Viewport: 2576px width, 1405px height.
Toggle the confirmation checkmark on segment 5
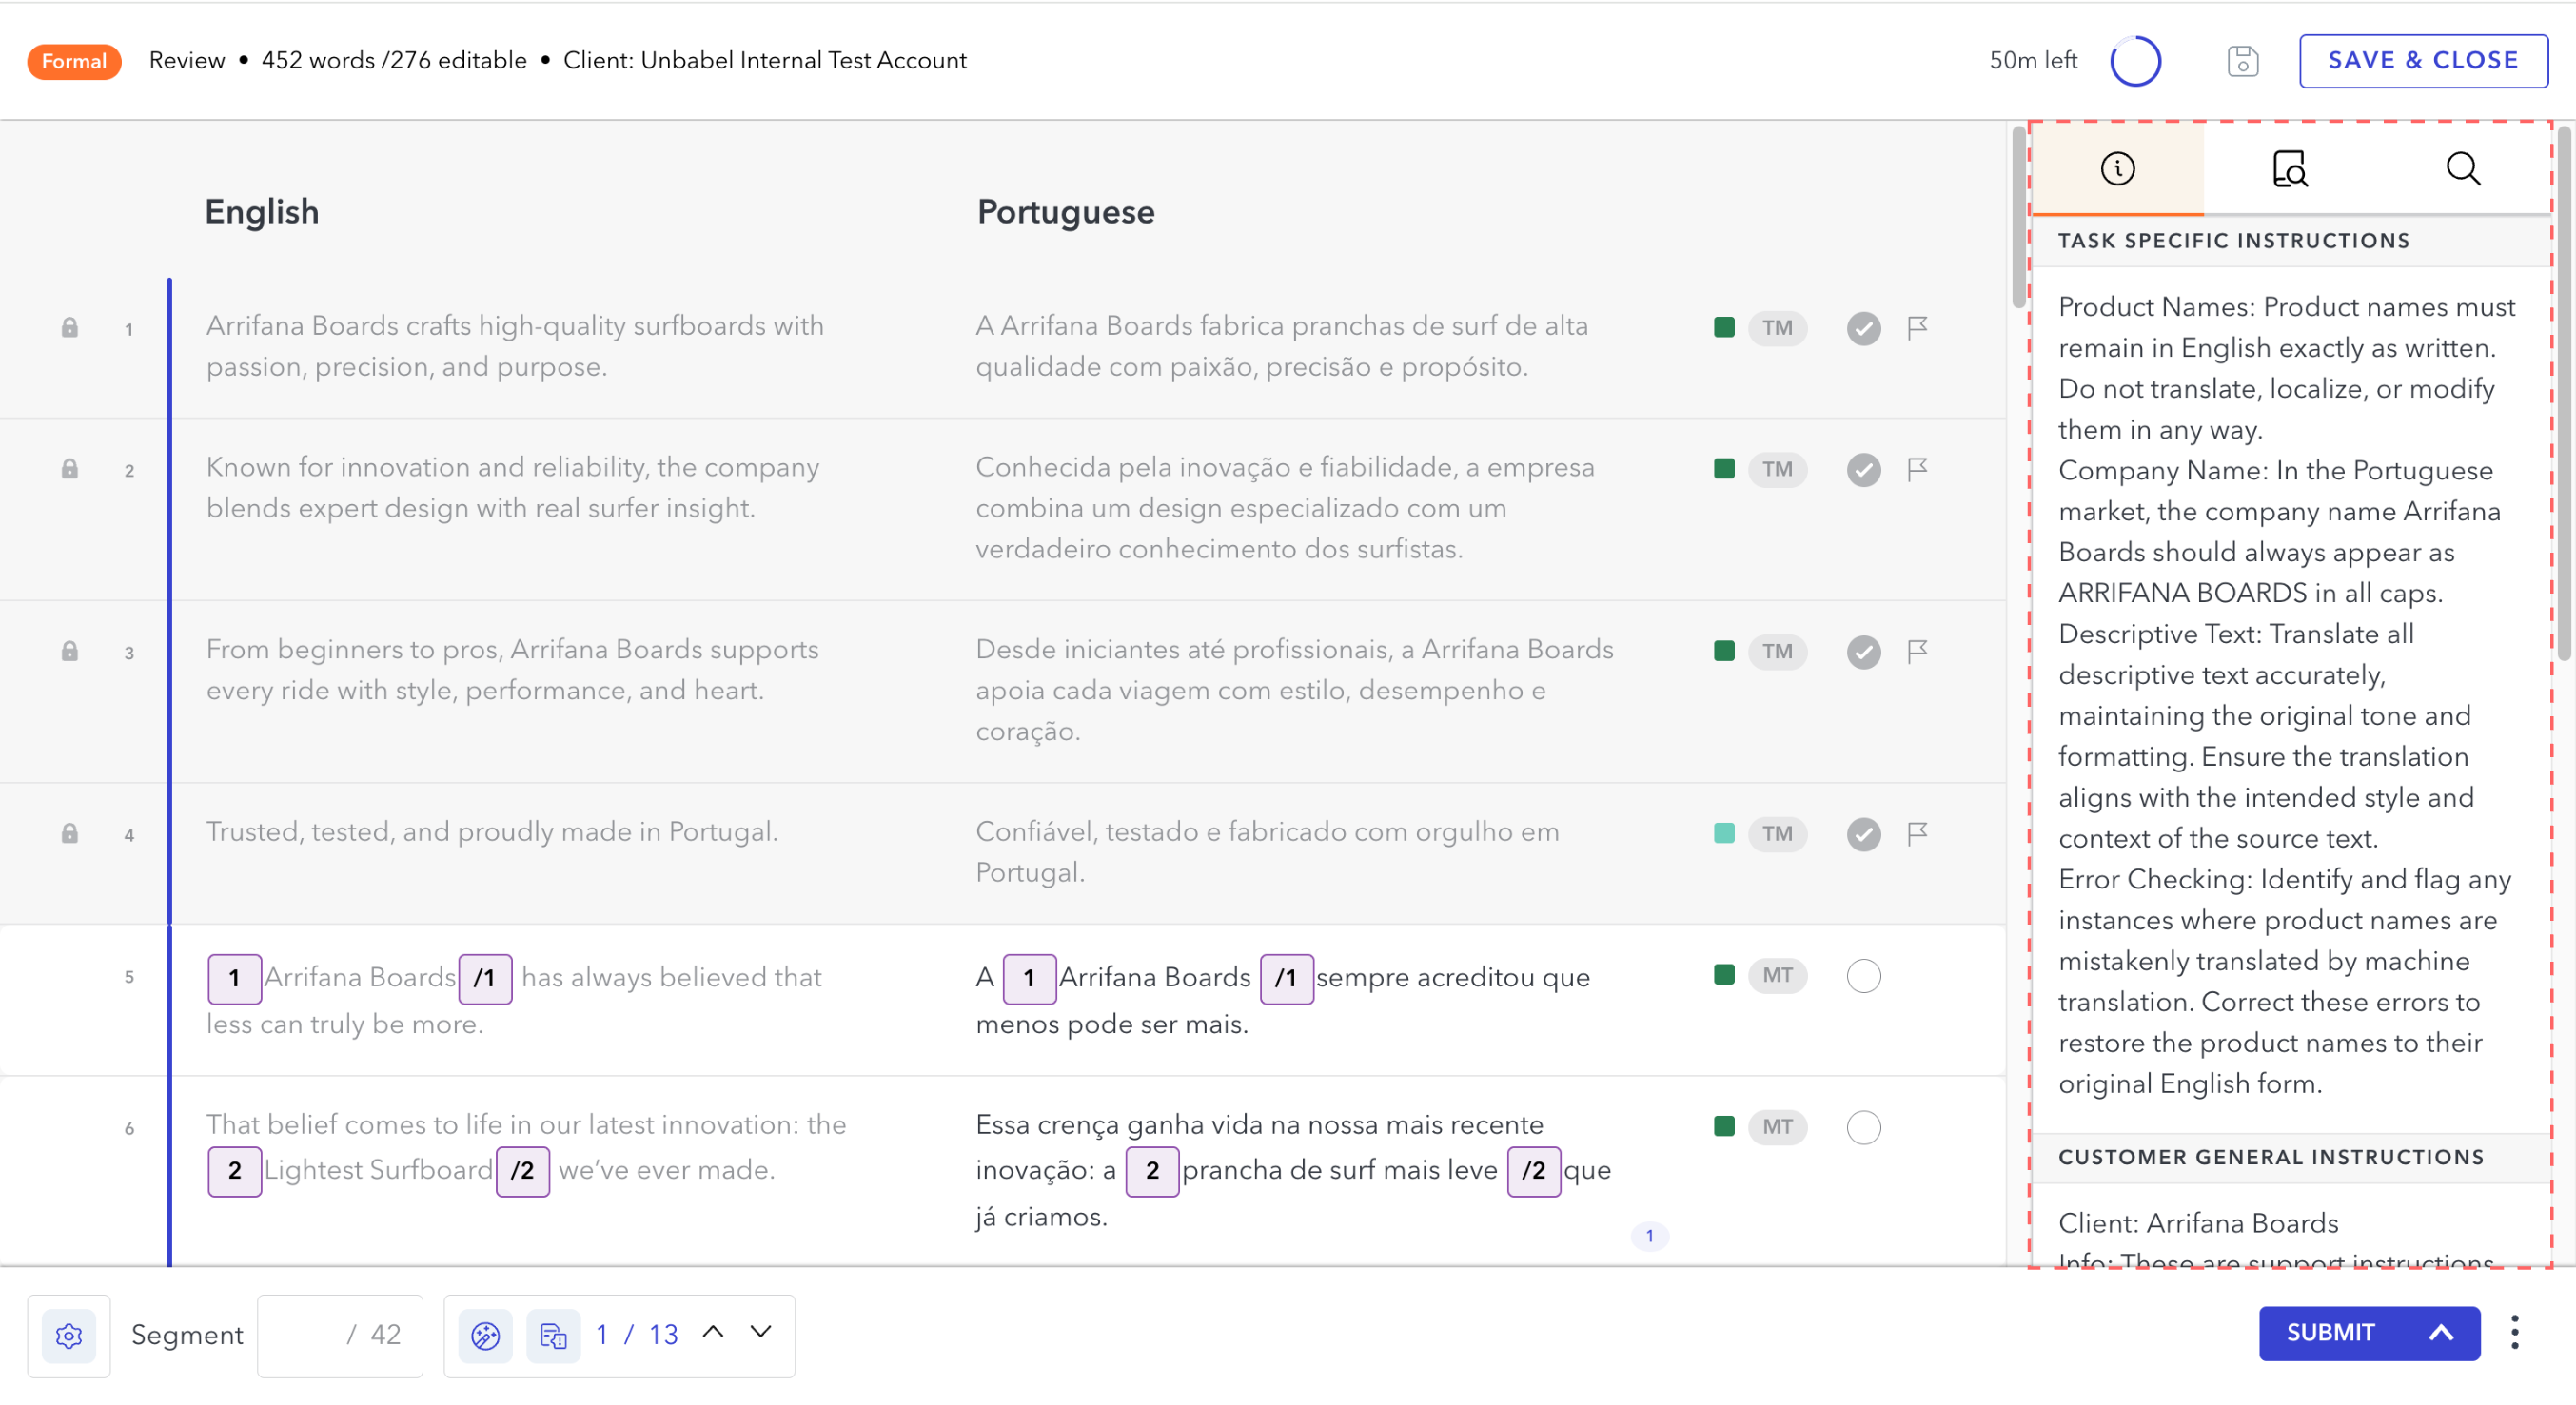pos(1863,976)
